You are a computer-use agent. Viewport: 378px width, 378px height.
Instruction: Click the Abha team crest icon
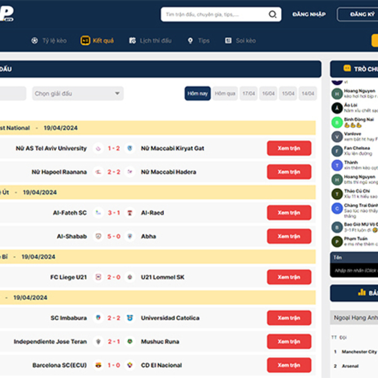click(x=130, y=236)
